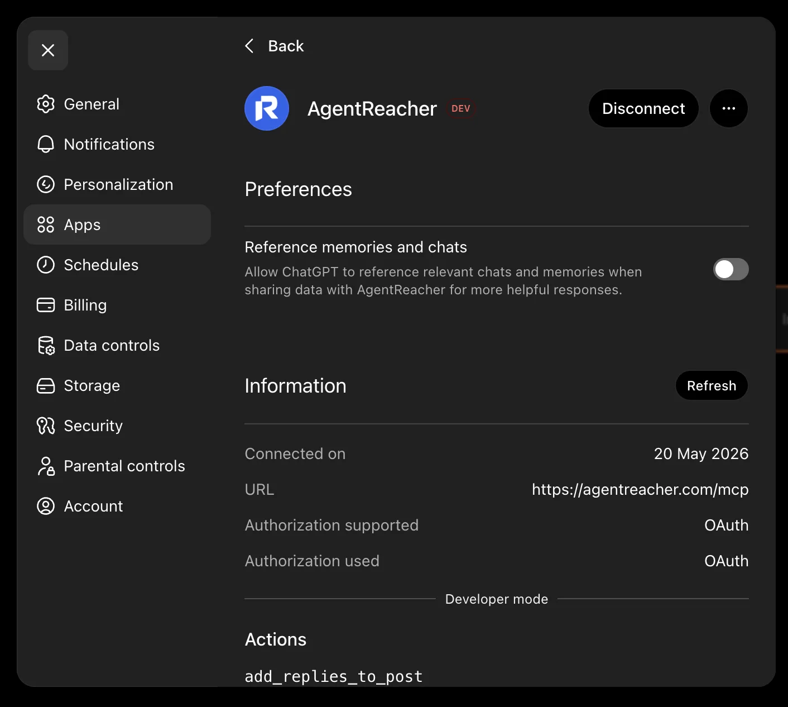This screenshot has height=707, width=788.
Task: Click OAuth value for Authorization supported
Action: pos(726,525)
